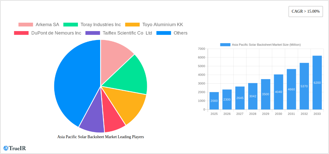Click the 2032 bar labeled 5370
This screenshot has height=154, width=329.
tap(304, 86)
